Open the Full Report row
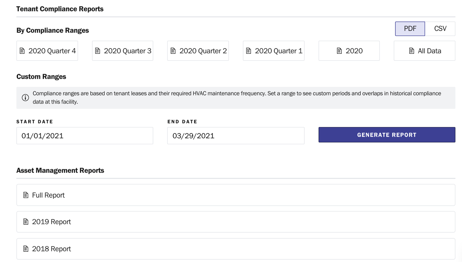The image size is (462, 262). pos(236,195)
